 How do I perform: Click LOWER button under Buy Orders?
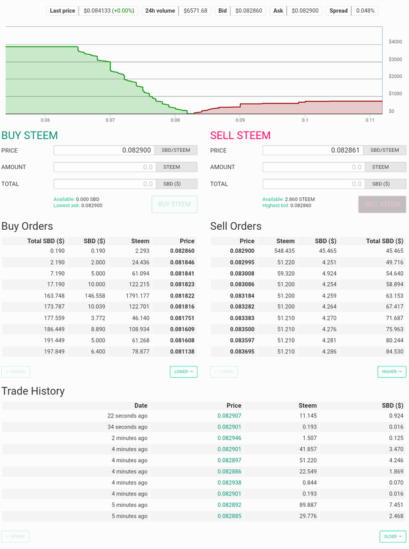(183, 372)
